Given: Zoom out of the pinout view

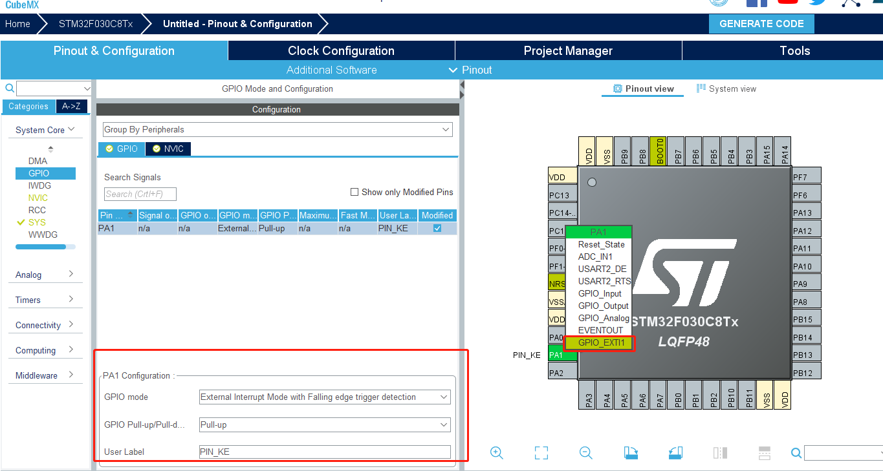Looking at the screenshot, I should tap(586, 453).
